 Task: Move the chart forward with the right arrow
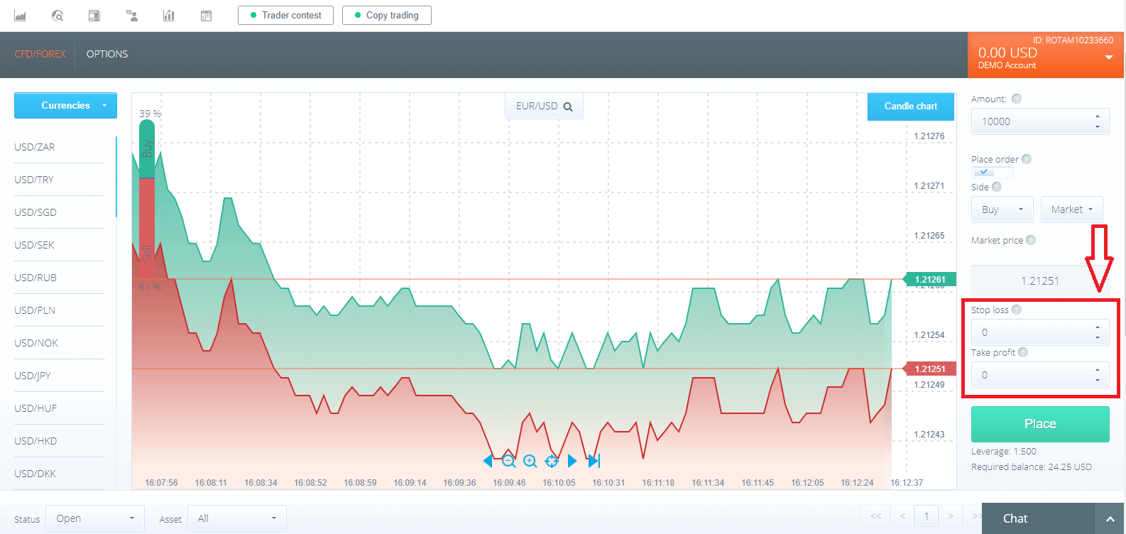point(572,461)
